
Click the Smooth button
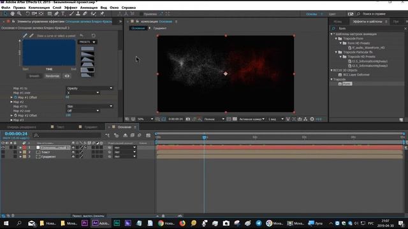(x=34, y=76)
